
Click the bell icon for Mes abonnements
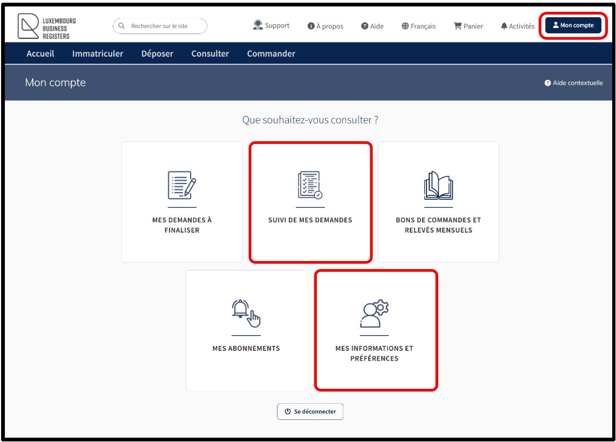(x=246, y=314)
